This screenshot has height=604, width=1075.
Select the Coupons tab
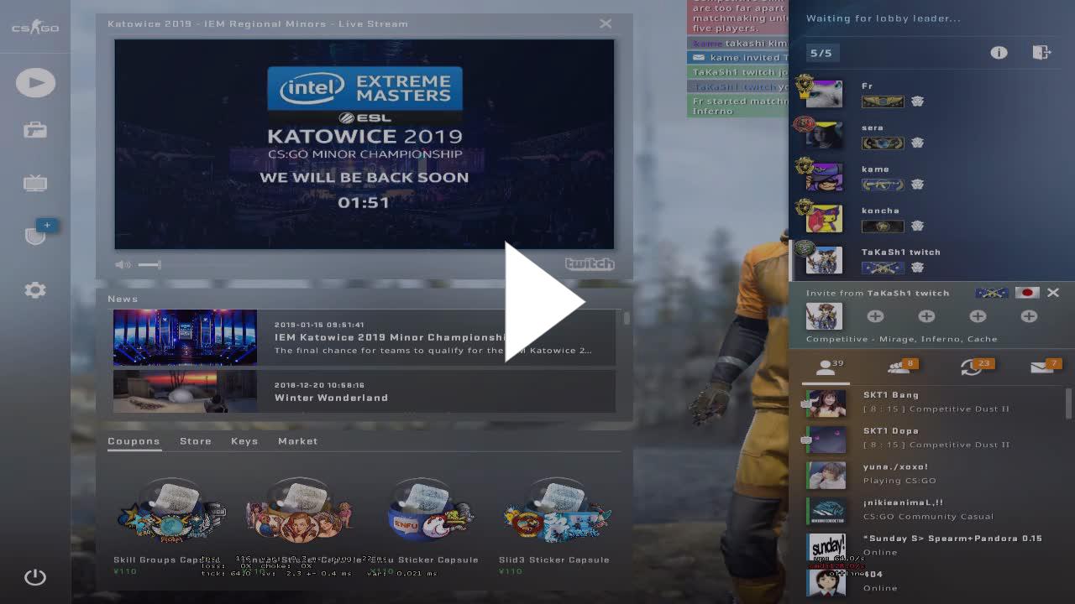134,441
